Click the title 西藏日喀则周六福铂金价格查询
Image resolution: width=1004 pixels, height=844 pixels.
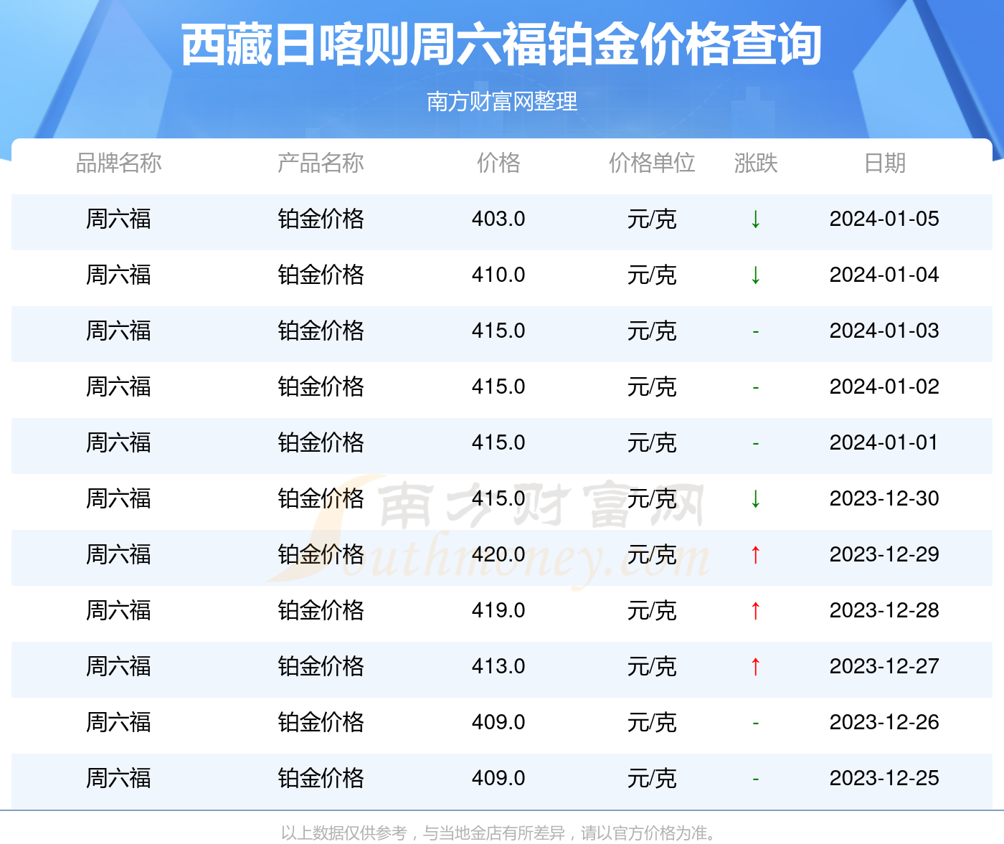tap(501, 44)
